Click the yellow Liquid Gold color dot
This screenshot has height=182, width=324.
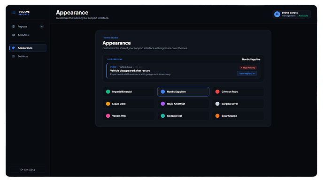108,104
